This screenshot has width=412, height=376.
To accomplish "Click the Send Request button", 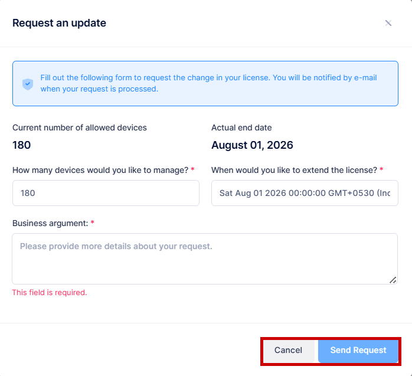I will coord(358,350).
